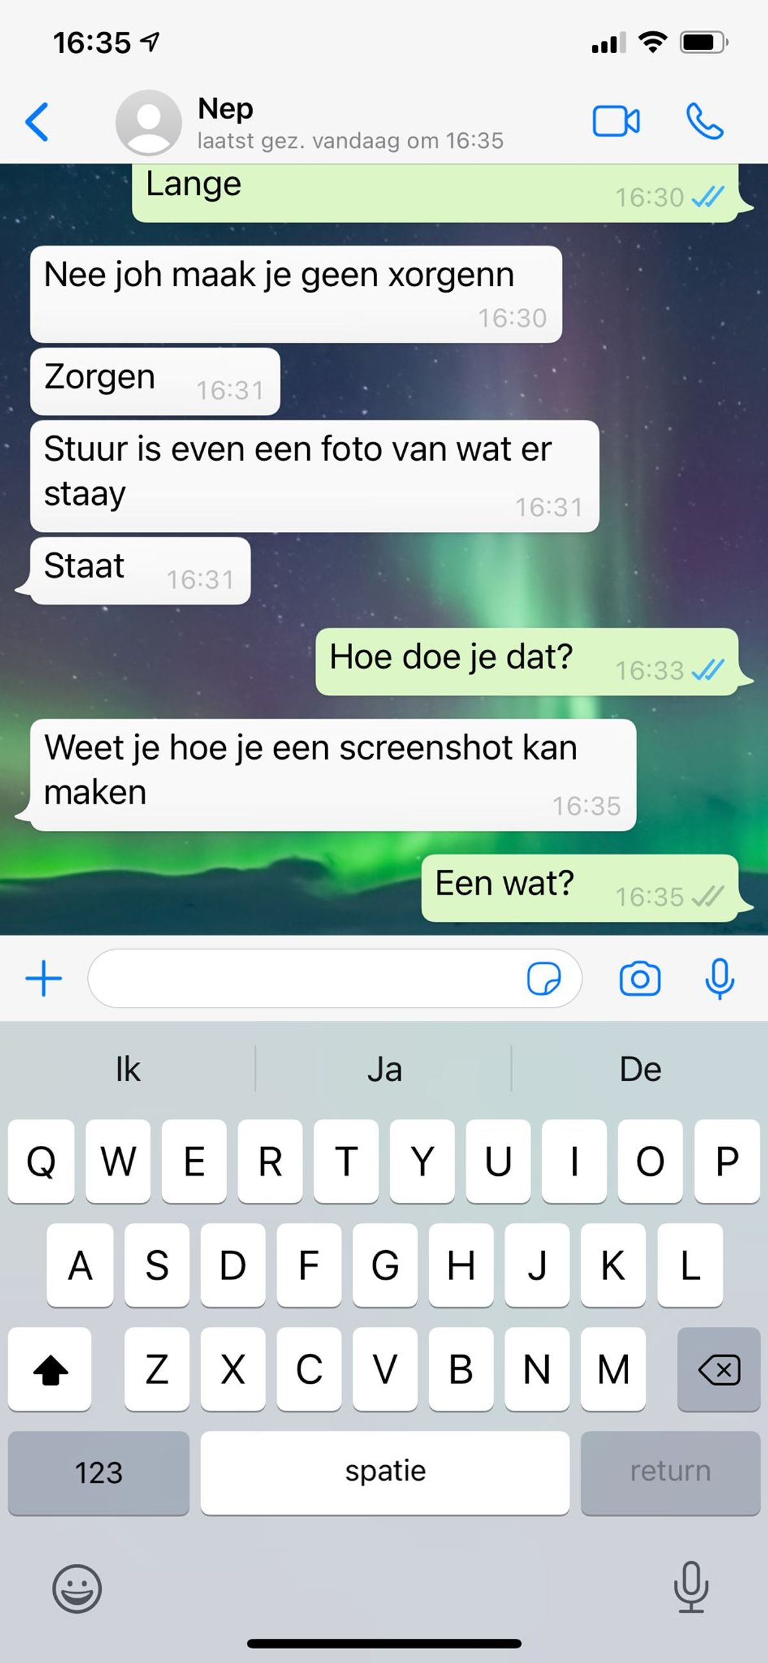Toggle the shift key on the keyboard
The image size is (768, 1663).
[x=50, y=1369]
